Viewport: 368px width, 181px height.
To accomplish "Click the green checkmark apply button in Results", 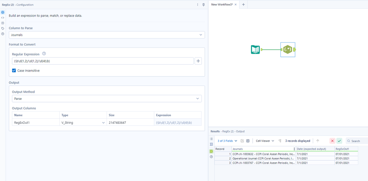I will click(x=339, y=141).
